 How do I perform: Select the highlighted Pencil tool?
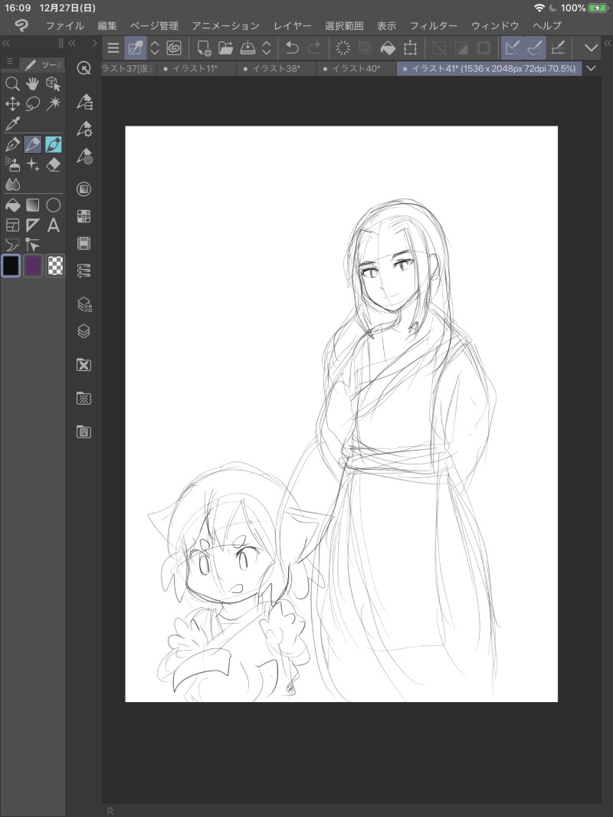pyautogui.click(x=33, y=144)
